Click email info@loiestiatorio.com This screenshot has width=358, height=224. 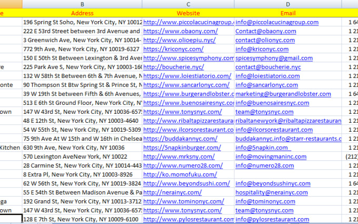coord(267,76)
